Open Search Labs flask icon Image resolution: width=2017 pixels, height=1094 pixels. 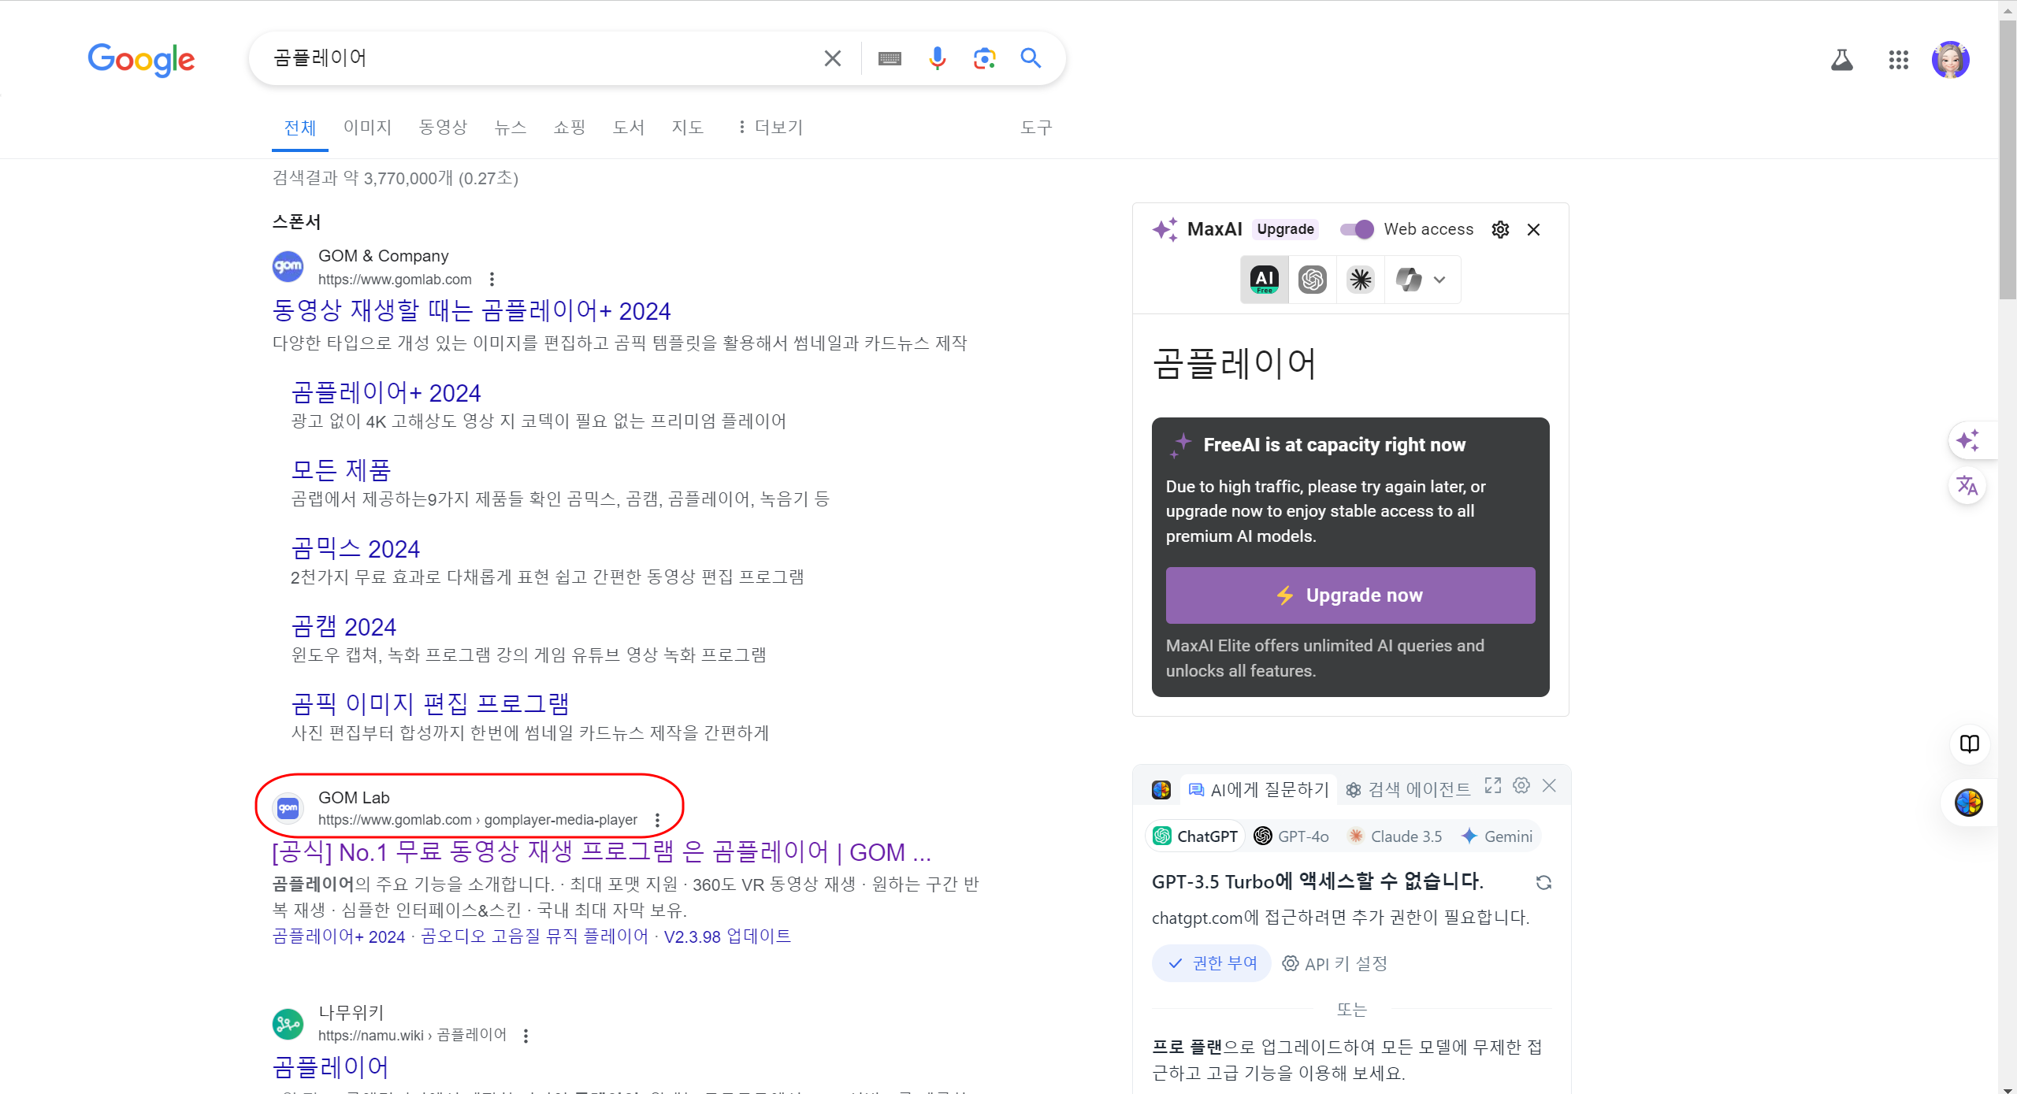[x=1841, y=60]
